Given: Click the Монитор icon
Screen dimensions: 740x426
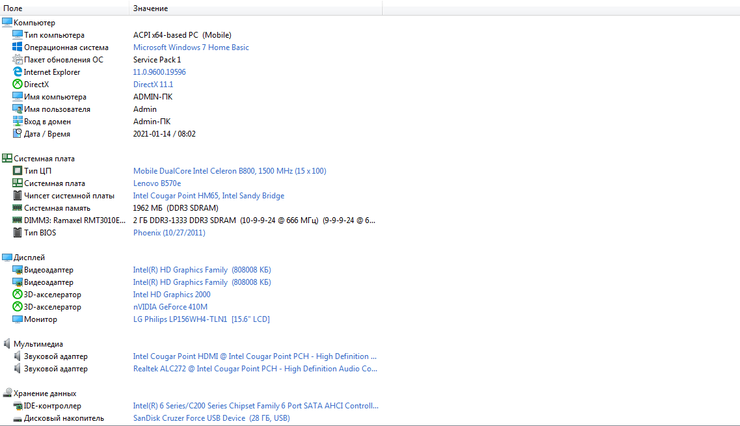Looking at the screenshot, I should (x=18, y=319).
